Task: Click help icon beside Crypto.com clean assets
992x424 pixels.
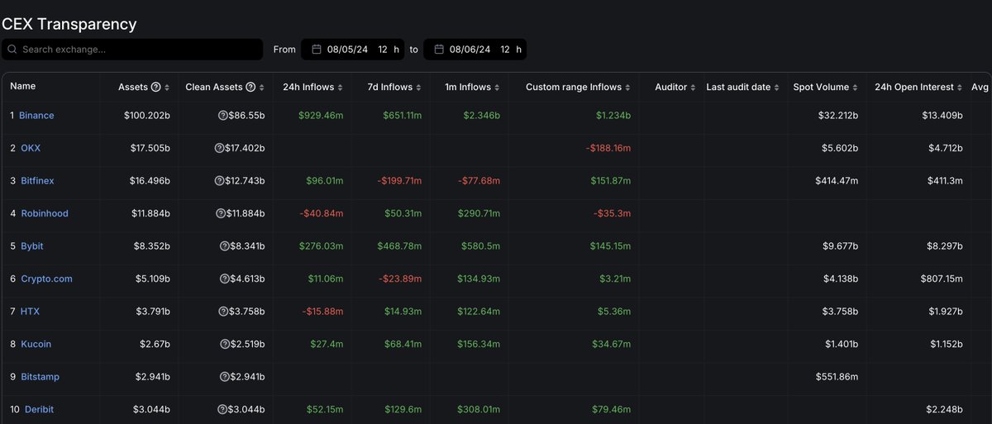Action: (224, 279)
